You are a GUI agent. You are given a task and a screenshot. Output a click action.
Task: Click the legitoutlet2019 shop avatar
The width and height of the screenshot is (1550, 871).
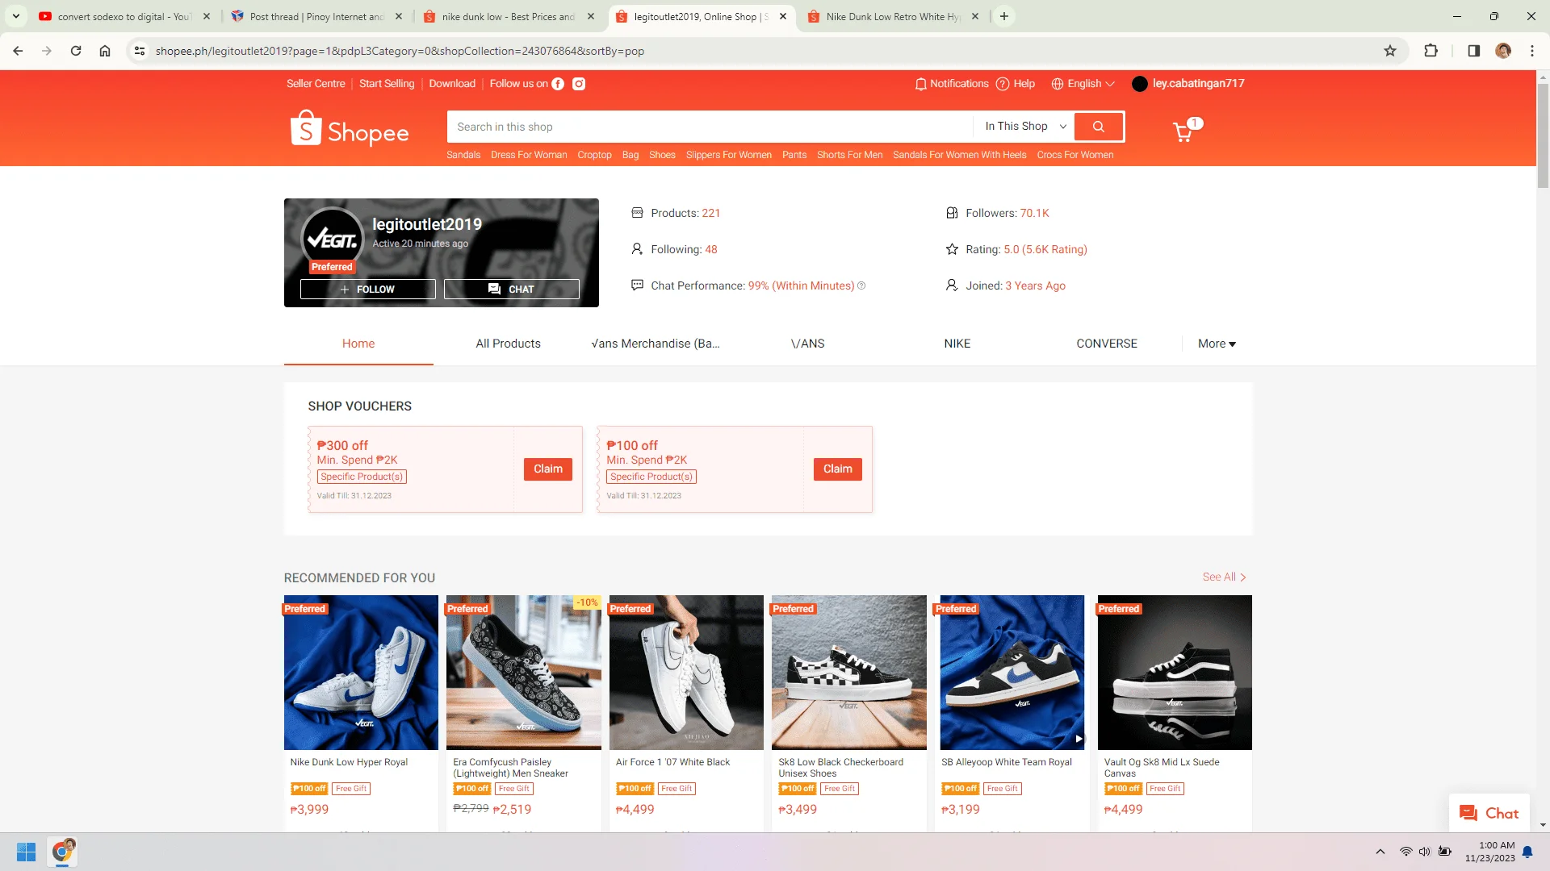(332, 240)
